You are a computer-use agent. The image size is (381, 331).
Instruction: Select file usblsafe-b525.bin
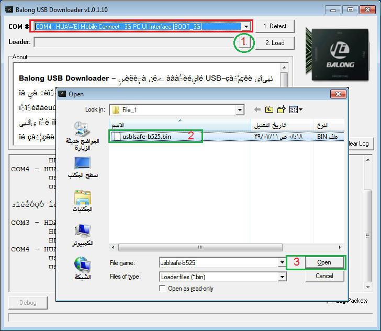[147, 137]
